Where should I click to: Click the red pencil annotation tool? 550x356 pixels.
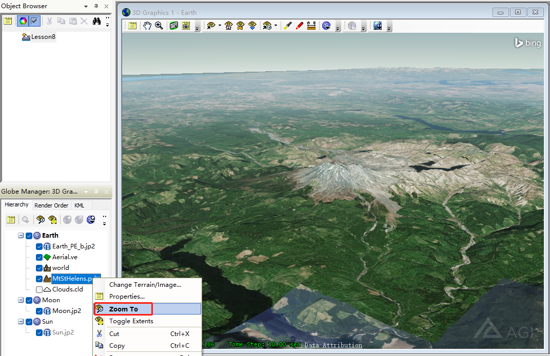(x=300, y=26)
